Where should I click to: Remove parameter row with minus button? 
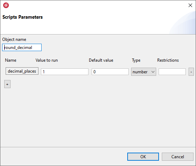[191, 72]
